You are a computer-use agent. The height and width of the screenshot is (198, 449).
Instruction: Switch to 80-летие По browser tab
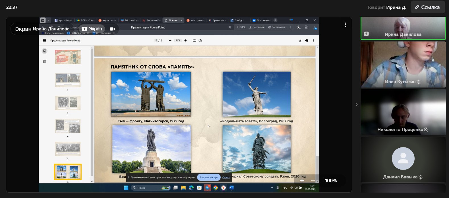[x=152, y=20]
